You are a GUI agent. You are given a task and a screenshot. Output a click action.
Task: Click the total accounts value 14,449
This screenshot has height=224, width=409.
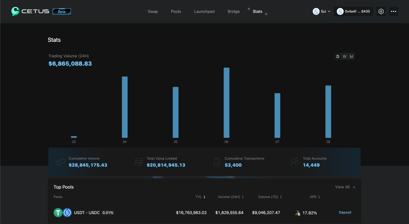coord(311,165)
